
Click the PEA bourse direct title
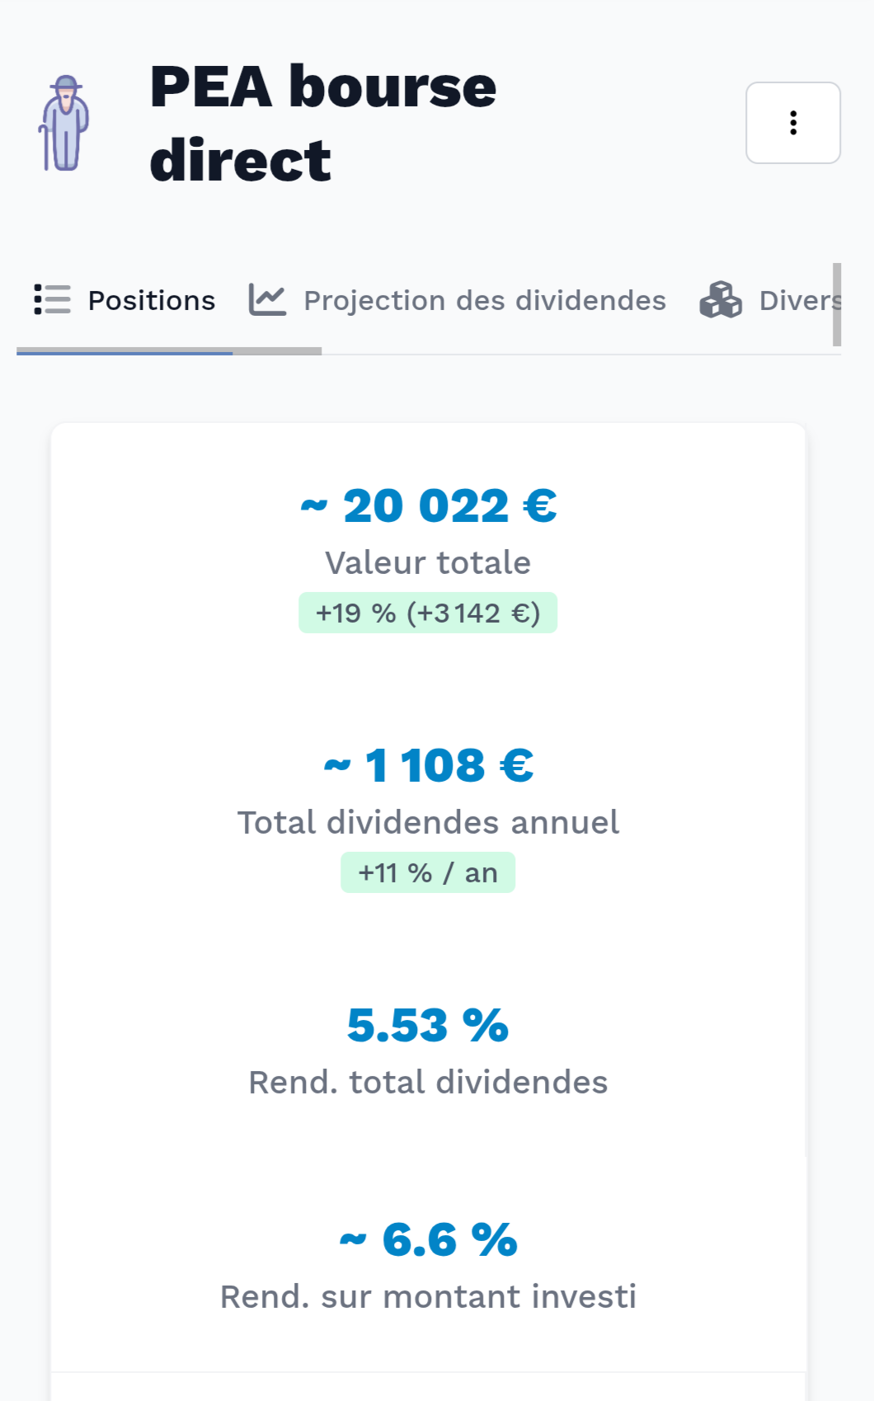[322, 123]
